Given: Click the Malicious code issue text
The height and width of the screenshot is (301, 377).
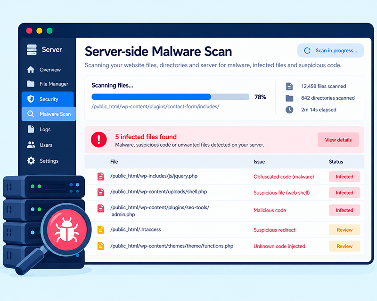Looking at the screenshot, I should point(270,210).
